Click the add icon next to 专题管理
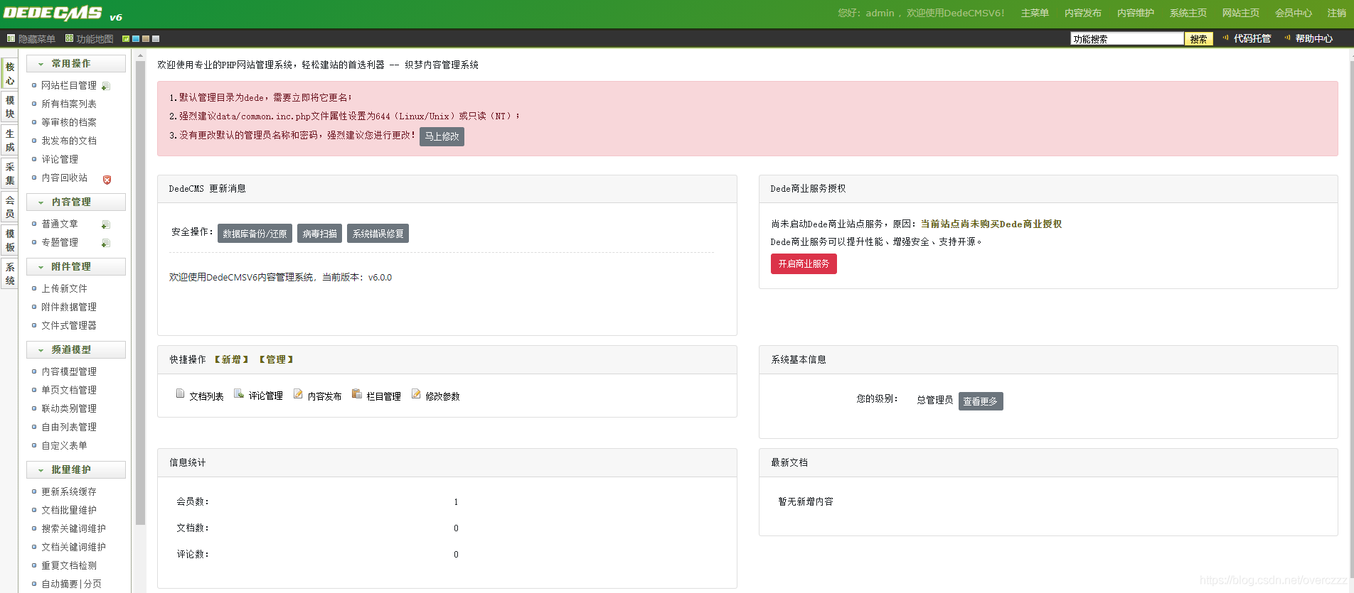Screen dimensions: 1354x593 (106, 243)
